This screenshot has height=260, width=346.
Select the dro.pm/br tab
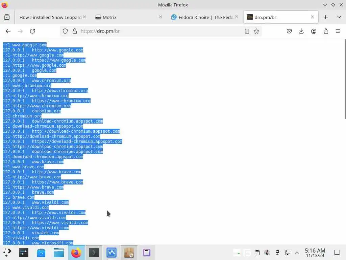281,17
